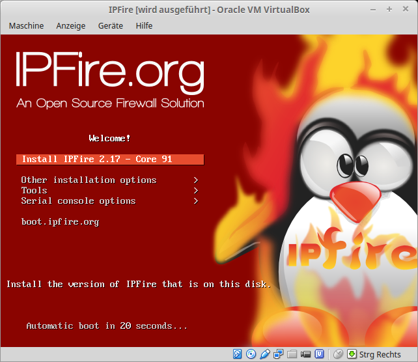Select Install IPFire 2.17 - Core 91
The width and height of the screenshot is (418, 362).
(x=110, y=160)
